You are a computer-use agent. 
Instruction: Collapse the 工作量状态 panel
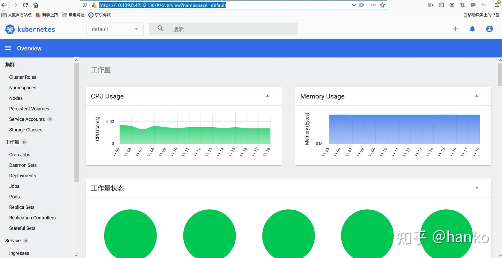tap(477, 187)
